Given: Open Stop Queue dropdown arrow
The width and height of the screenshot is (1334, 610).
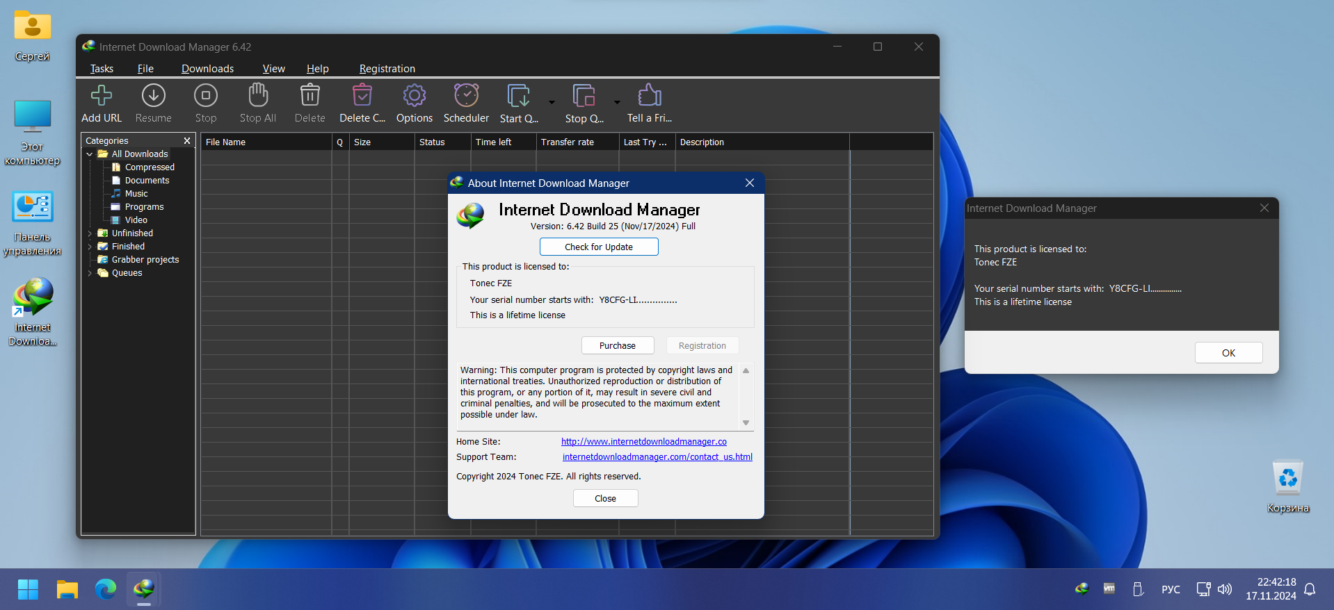Looking at the screenshot, I should (617, 102).
